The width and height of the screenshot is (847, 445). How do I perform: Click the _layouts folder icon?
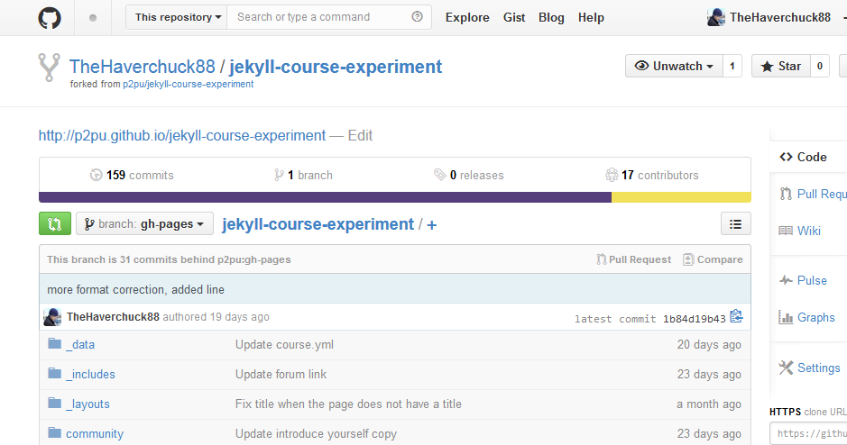[x=54, y=403]
